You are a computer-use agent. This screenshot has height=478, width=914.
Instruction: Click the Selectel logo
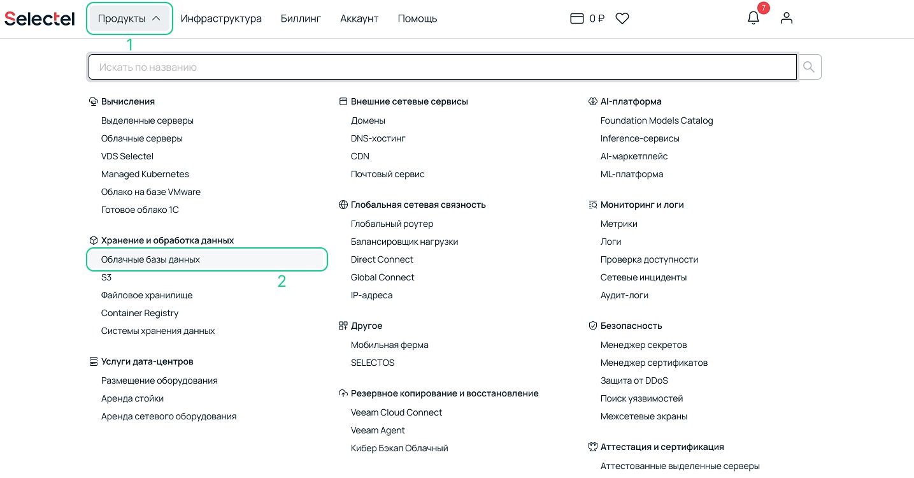[x=39, y=18]
